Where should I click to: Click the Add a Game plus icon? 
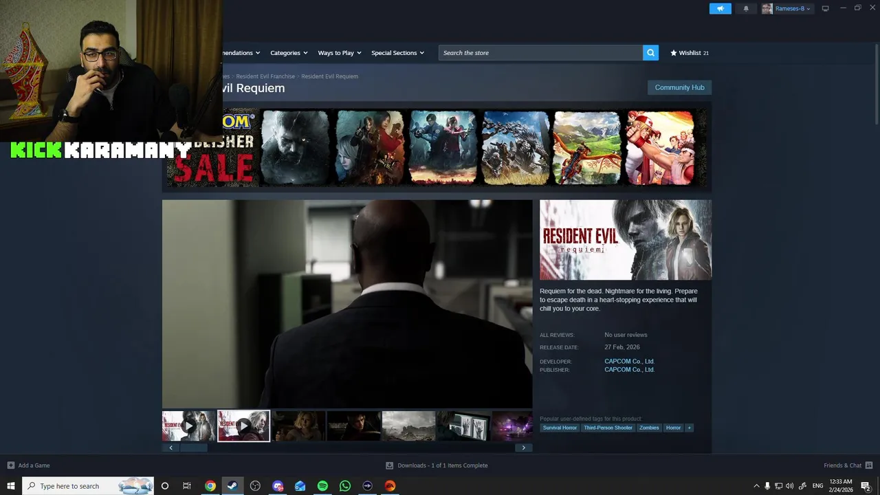(x=10, y=465)
